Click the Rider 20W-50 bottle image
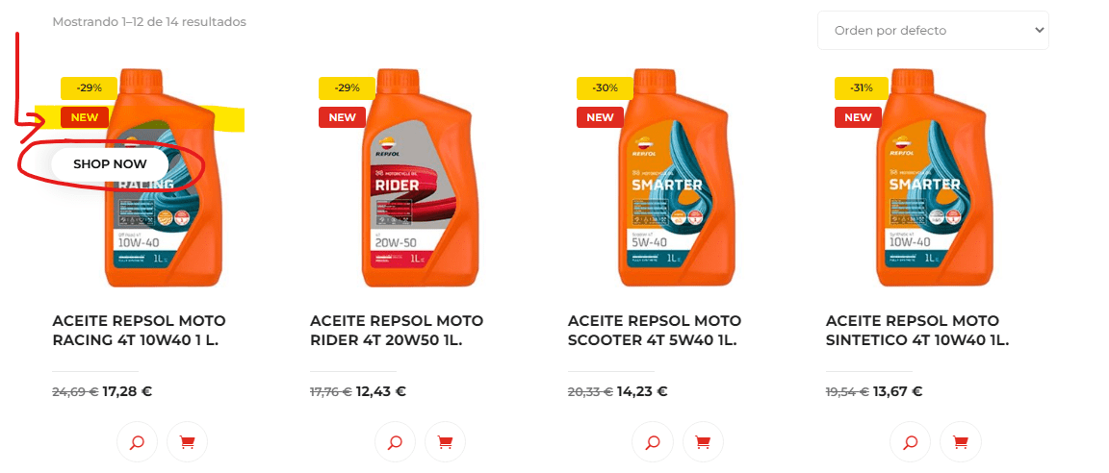The width and height of the screenshot is (1109, 473). (417, 178)
